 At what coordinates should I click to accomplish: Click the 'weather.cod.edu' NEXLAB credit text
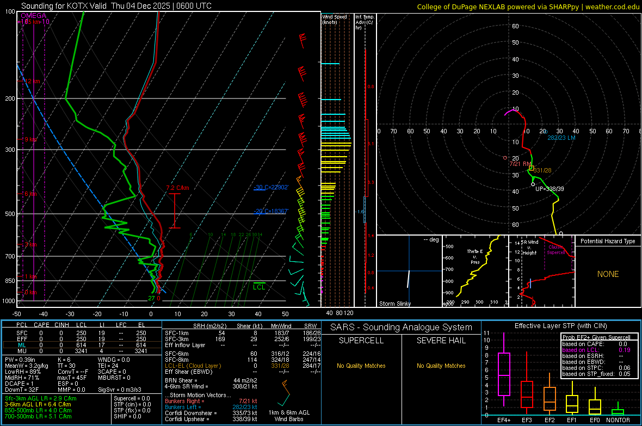612,7
